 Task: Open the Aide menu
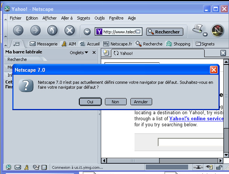(x=132, y=18)
